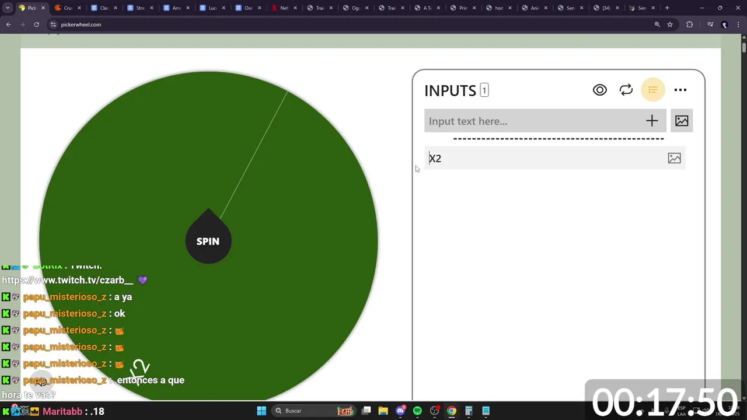
Task: Open the list view icon in INPUTS panel
Action: 653,90
